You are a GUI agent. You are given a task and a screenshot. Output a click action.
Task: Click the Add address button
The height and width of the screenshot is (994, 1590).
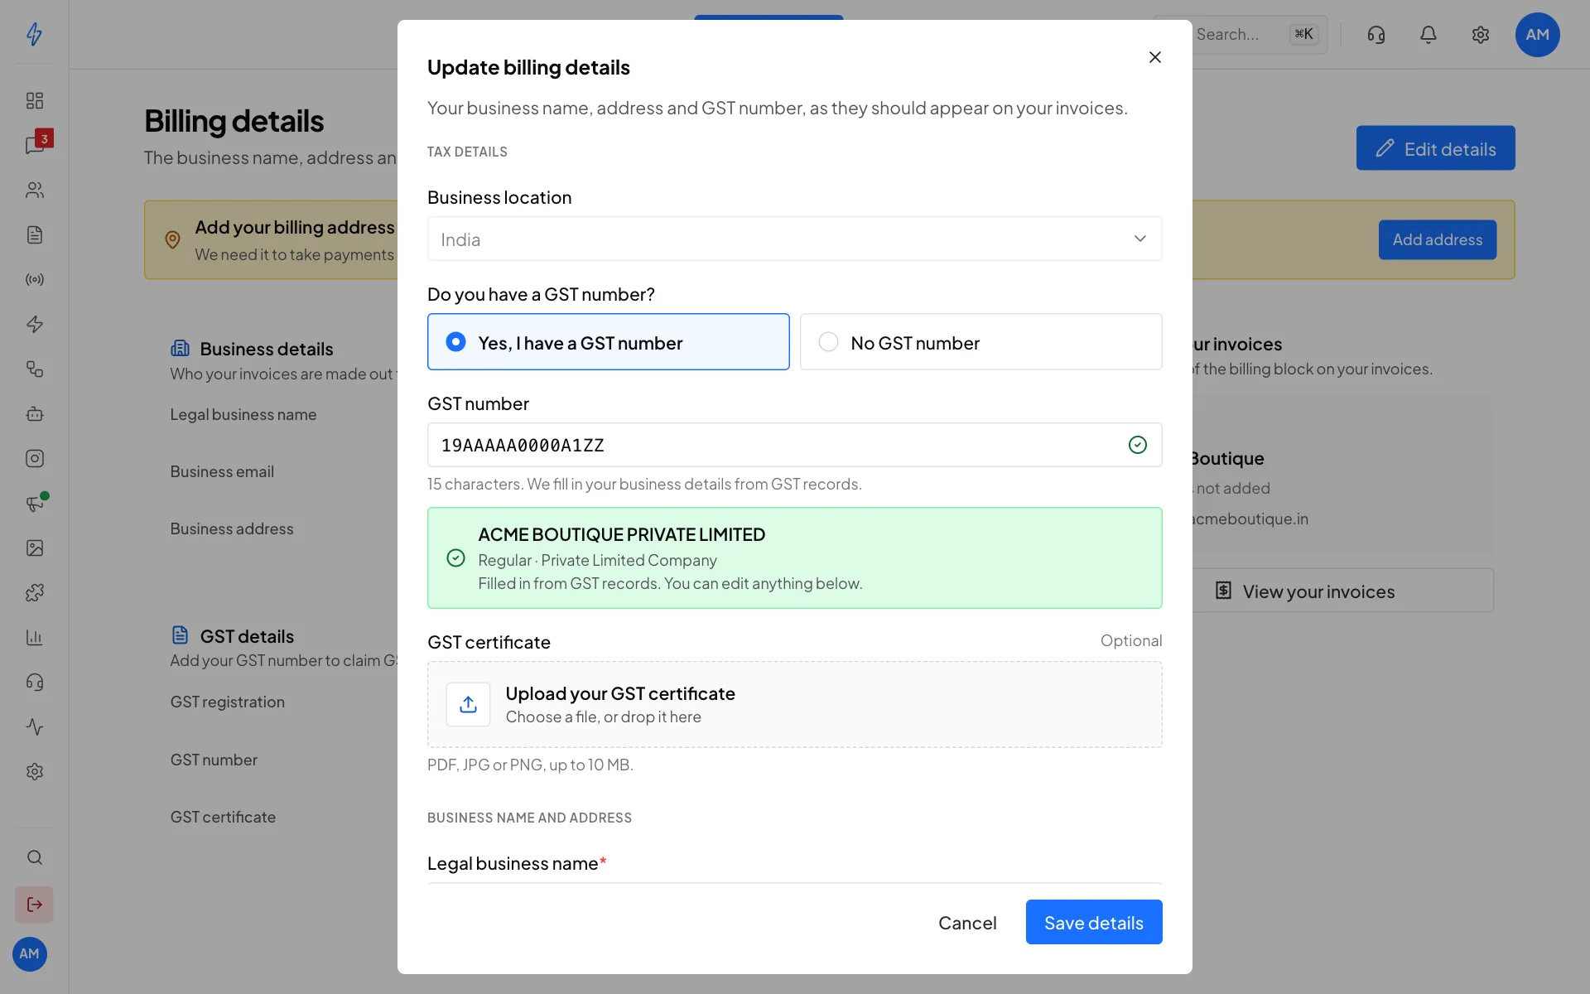coord(1438,239)
